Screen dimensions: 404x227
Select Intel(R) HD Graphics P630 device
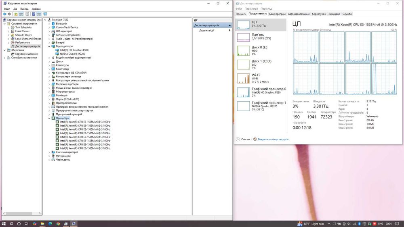[74, 50]
